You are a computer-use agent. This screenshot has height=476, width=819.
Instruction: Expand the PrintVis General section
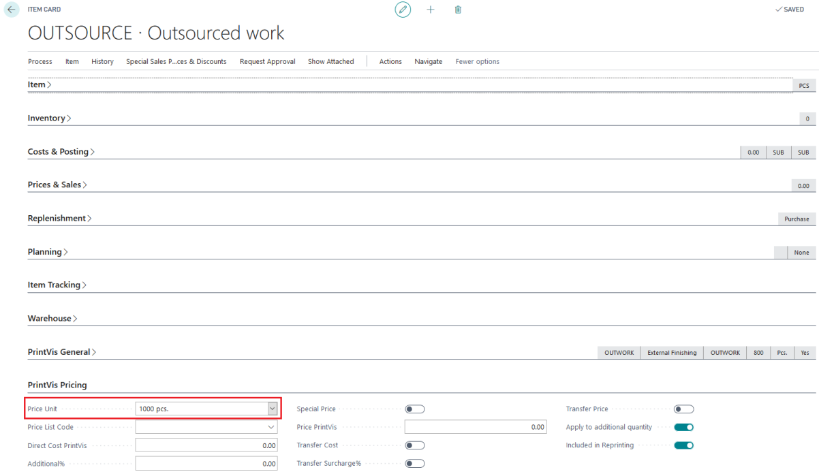(x=62, y=352)
